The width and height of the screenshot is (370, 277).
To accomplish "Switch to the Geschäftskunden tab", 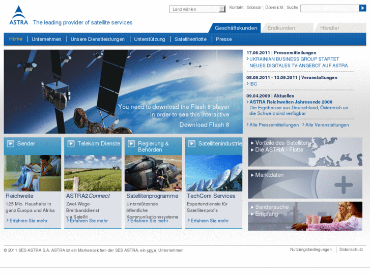I will coord(236,28).
